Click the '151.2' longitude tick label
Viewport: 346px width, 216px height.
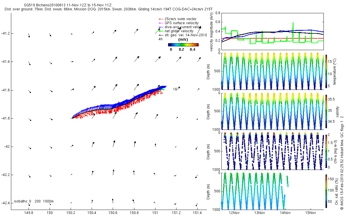[x=176, y=213]
